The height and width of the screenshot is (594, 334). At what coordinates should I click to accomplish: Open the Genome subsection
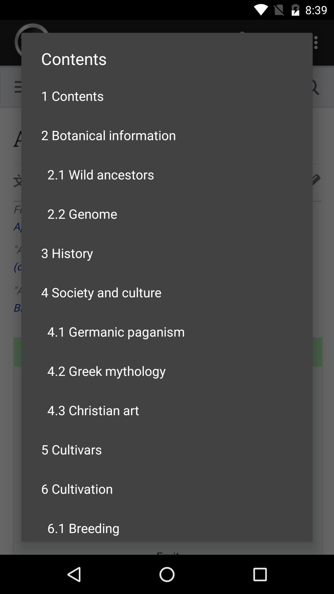pyautogui.click(x=82, y=214)
